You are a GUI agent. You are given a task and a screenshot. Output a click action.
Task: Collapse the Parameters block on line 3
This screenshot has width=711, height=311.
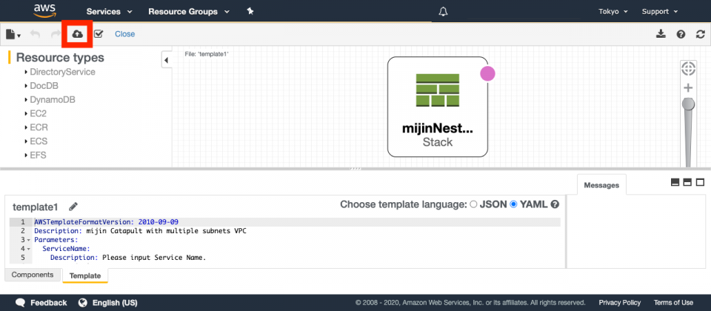pos(29,240)
